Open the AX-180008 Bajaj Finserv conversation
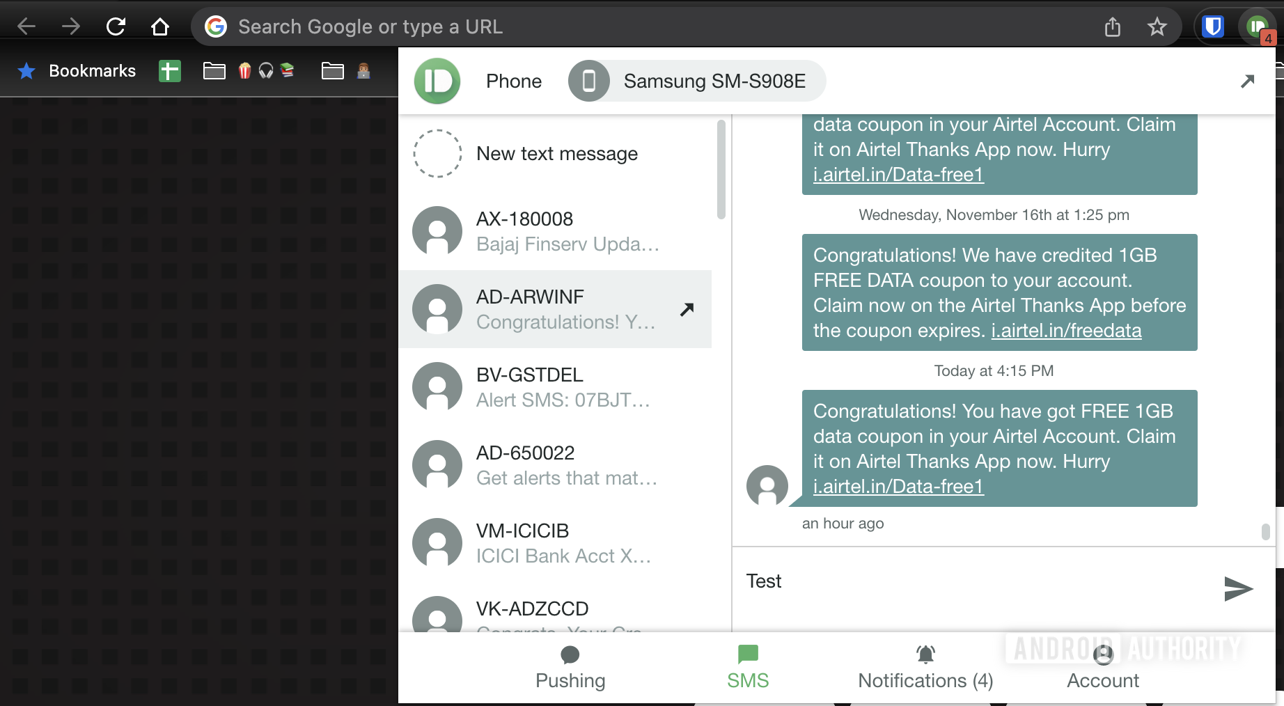1284x706 pixels. 555,231
